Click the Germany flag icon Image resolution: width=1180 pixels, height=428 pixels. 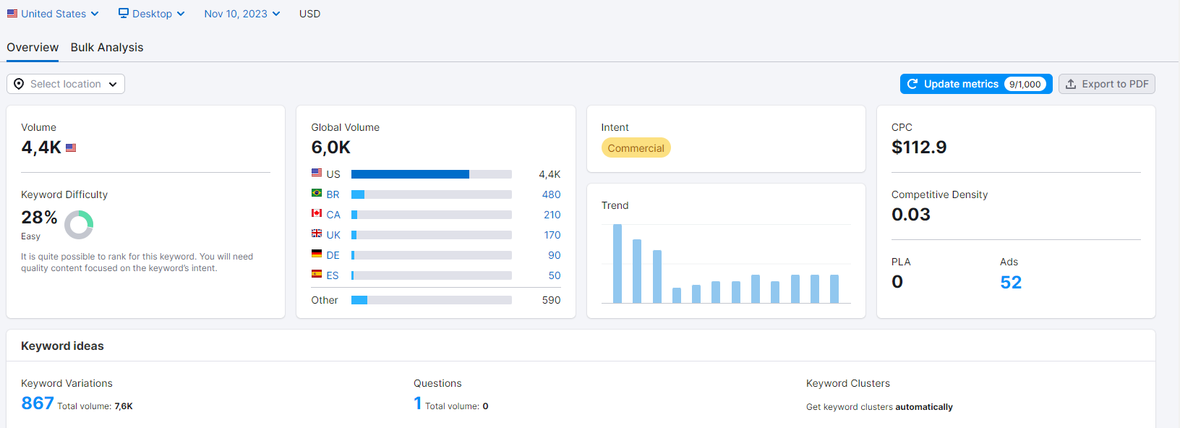pyautogui.click(x=317, y=254)
